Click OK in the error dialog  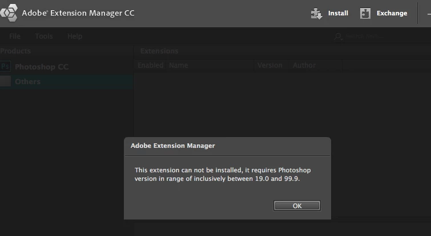coord(297,206)
